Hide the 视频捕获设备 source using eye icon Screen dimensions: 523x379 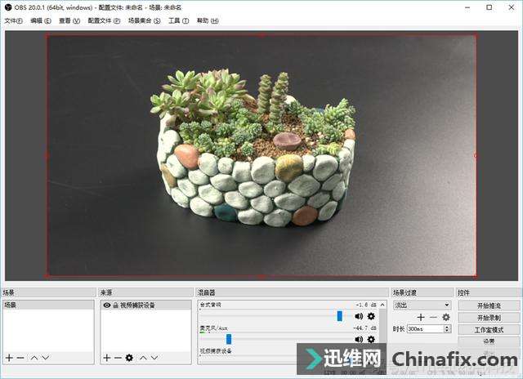106,305
